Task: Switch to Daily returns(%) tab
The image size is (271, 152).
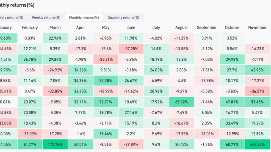Action: click(x=11, y=18)
